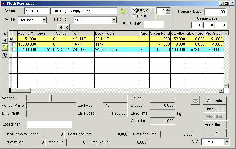Click green refresh icon in left sidebar
This screenshot has width=236, height=149.
(x=4, y=48)
